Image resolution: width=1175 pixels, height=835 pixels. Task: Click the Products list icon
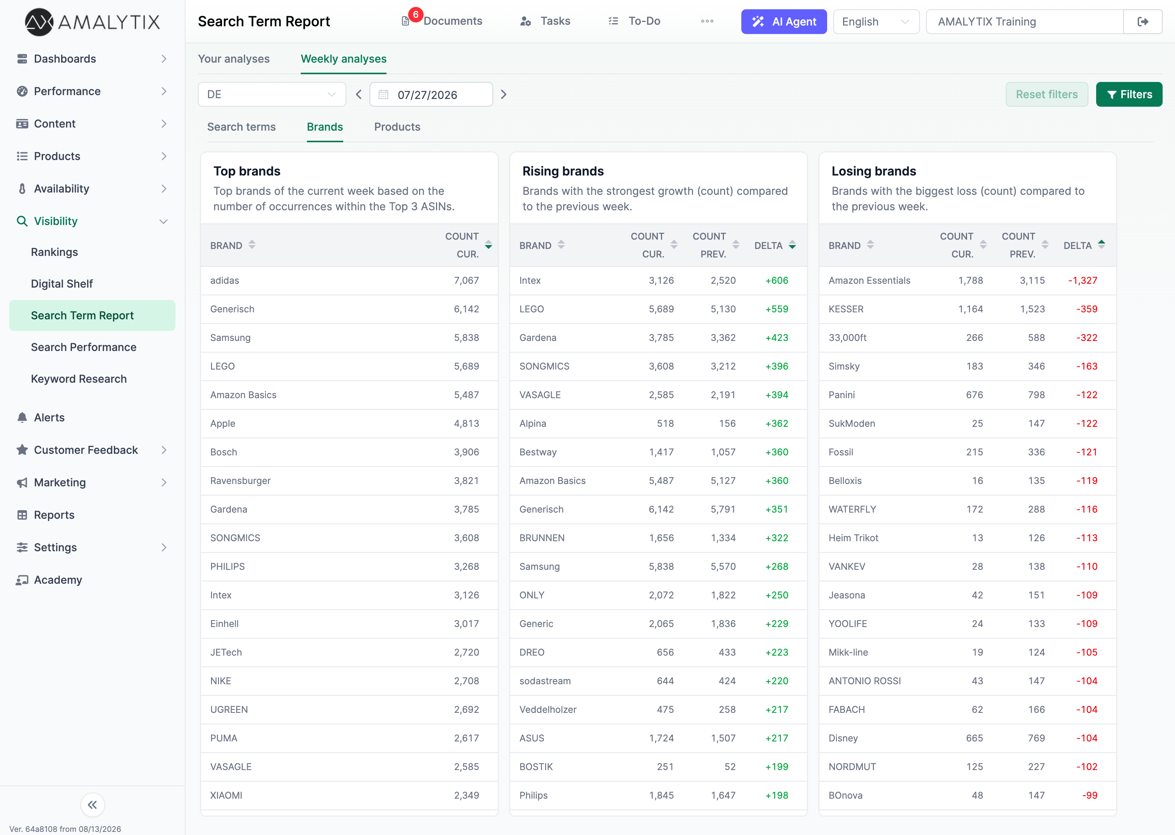pos(22,156)
